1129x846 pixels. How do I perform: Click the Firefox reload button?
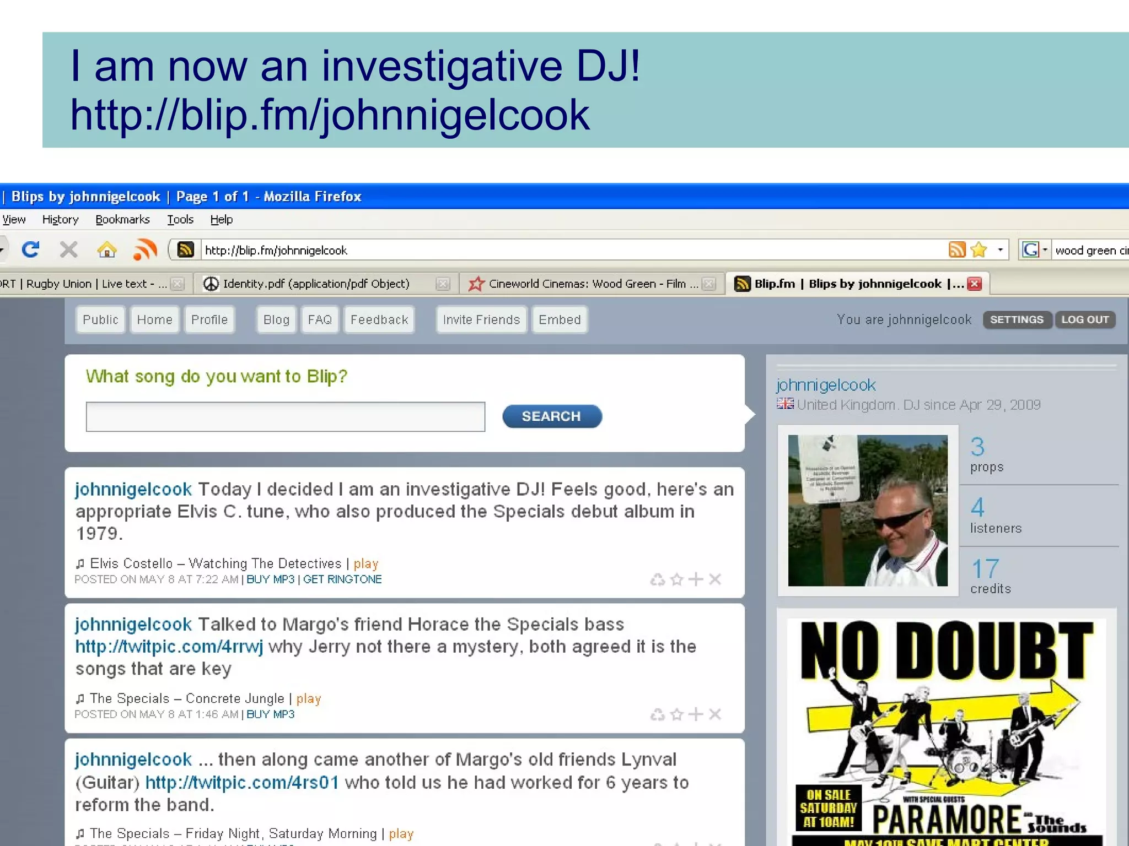tap(31, 250)
